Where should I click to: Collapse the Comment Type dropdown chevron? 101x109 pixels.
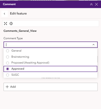point(94,45)
